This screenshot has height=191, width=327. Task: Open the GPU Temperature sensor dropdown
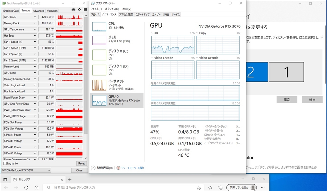point(35,30)
